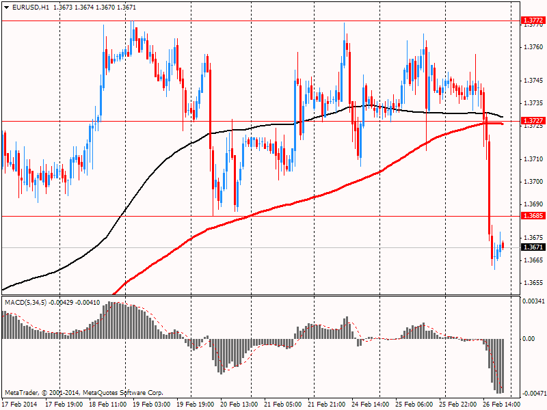
Task: Select the 1.3655 price scale label
Action: [533, 282]
